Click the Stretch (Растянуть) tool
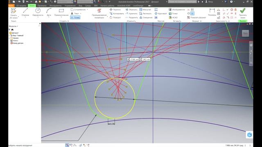 [x=145, y=13]
